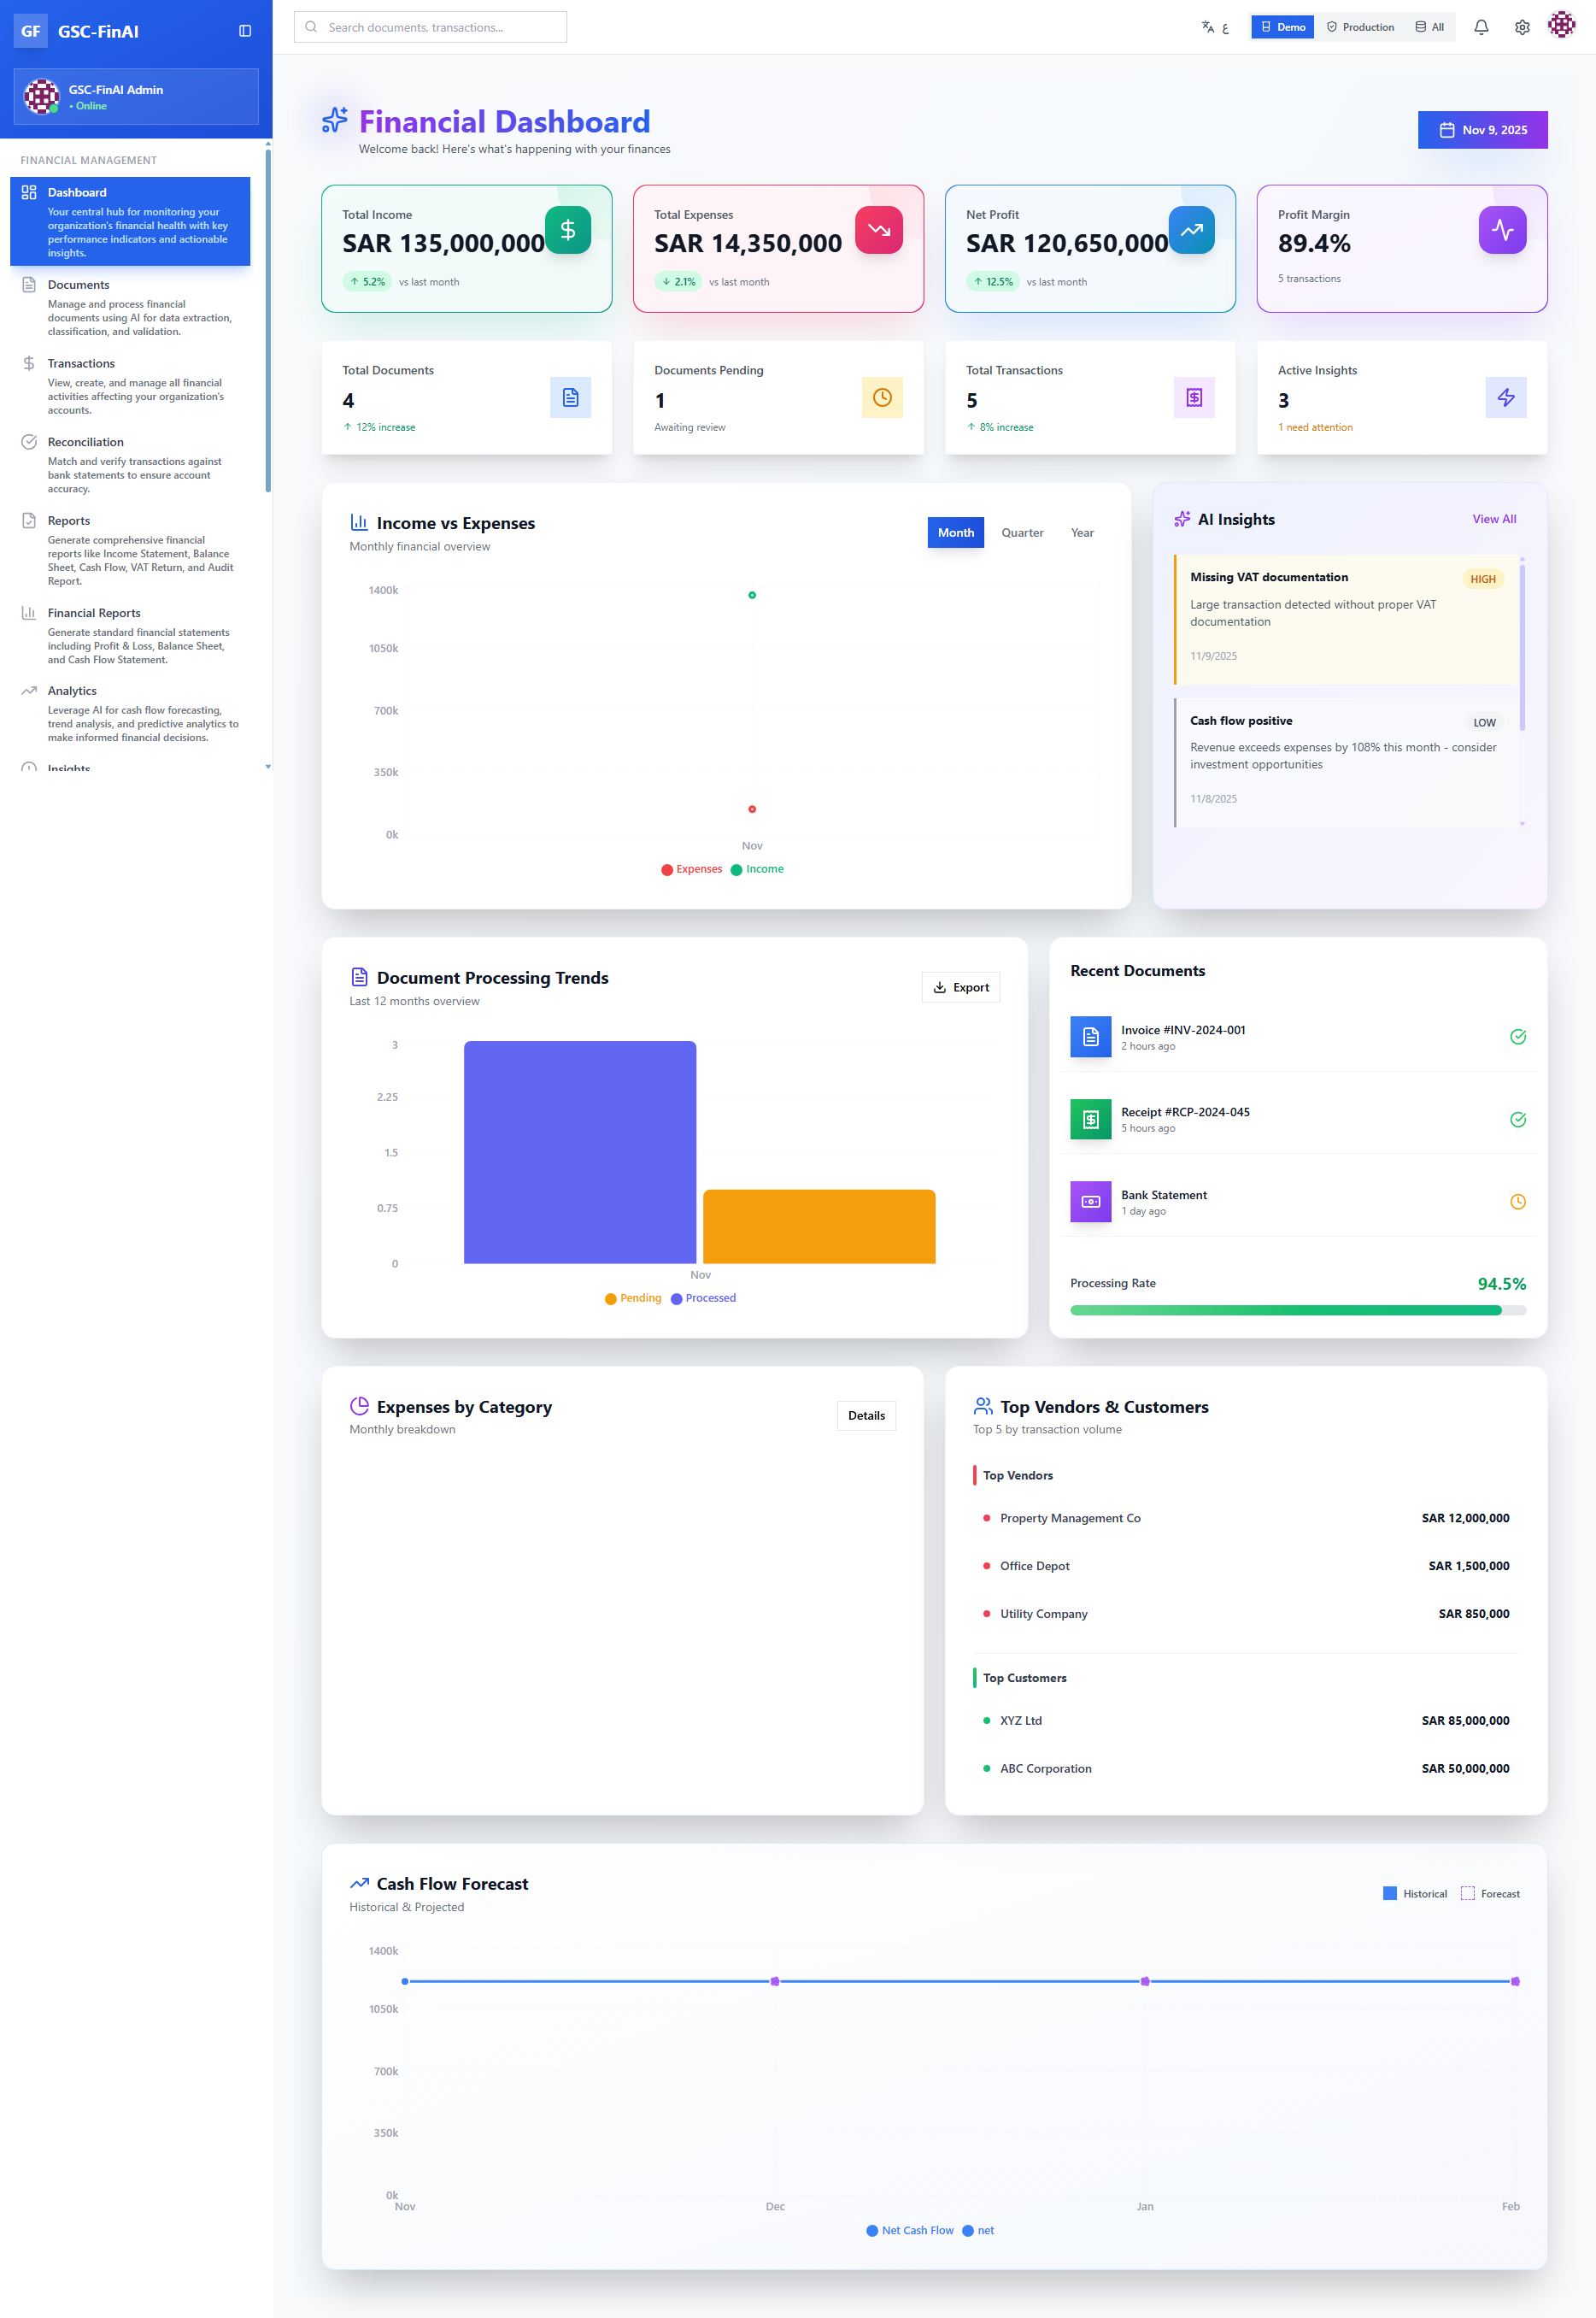Click the Receipt #RCP-2024-045 green icon

(1090, 1119)
